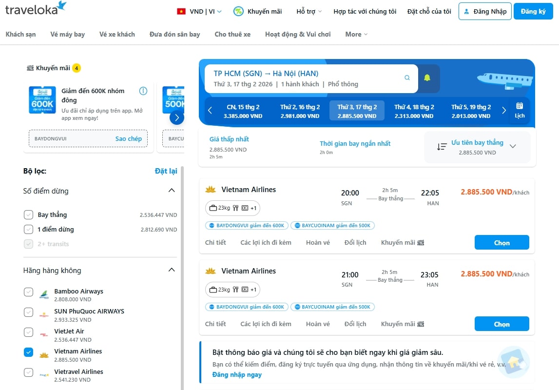Click the sort icon beside Ưu tiên bay thẳng
The height and width of the screenshot is (390, 559).
(443, 147)
